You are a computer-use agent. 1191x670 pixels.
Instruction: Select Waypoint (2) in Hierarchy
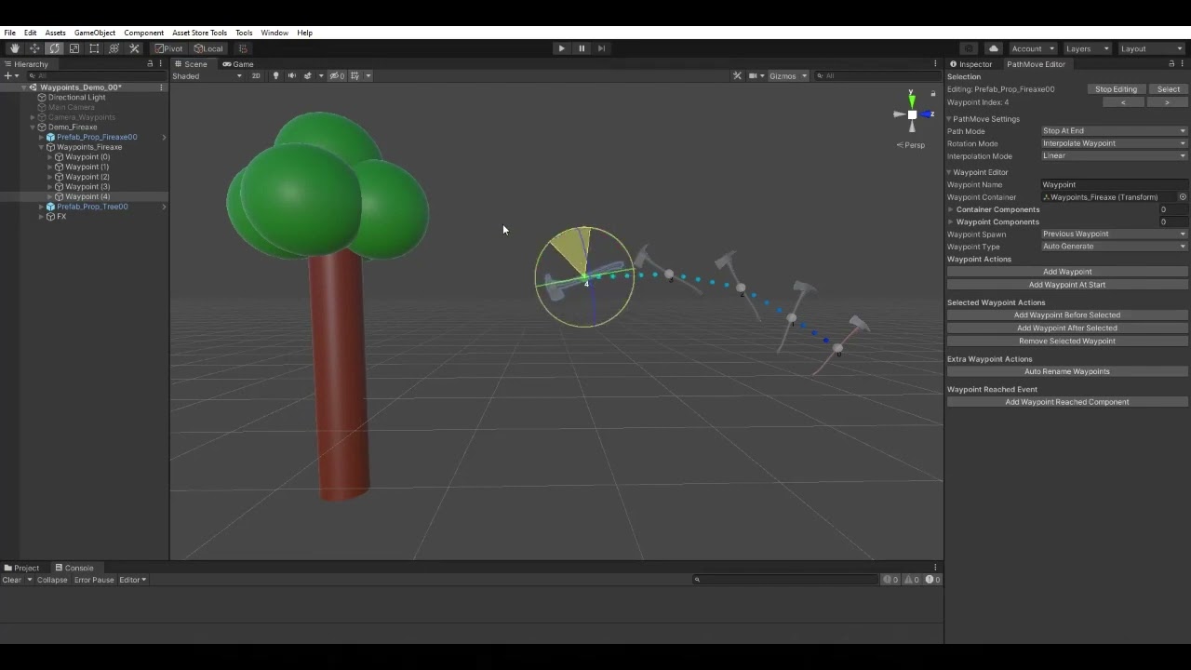(x=87, y=177)
